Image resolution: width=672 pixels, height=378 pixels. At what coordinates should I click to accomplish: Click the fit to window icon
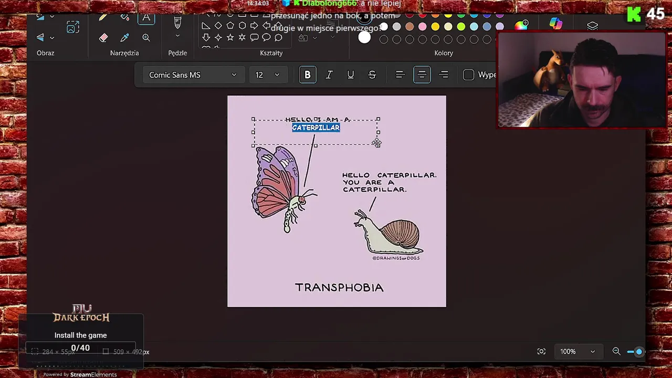pos(541,352)
